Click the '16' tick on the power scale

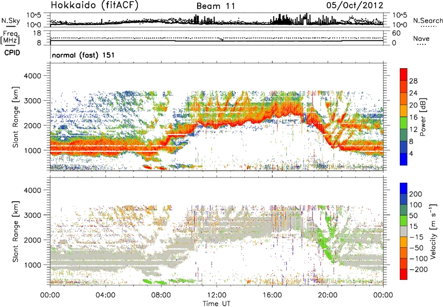pos(413,117)
